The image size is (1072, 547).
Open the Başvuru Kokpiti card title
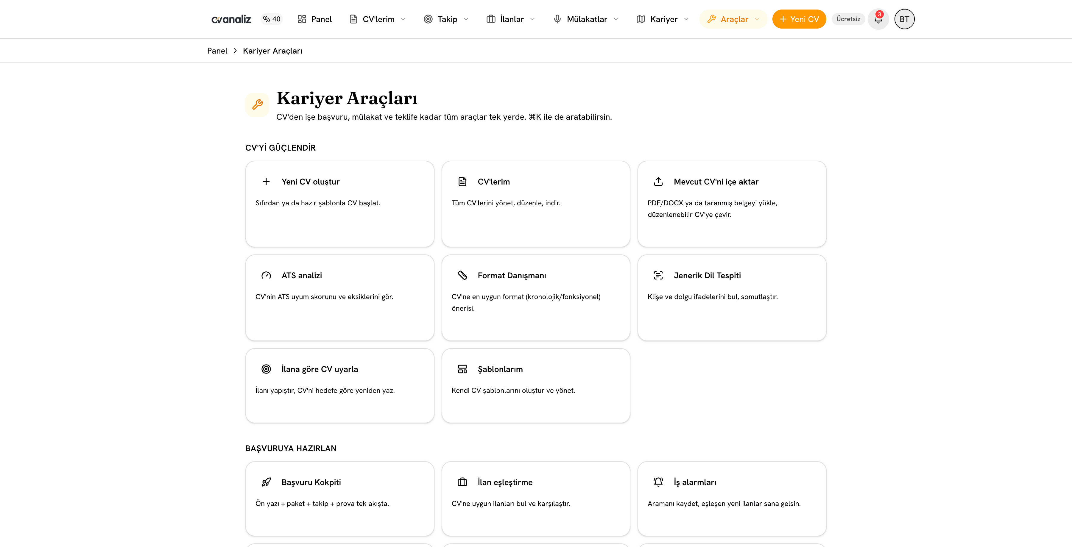(311, 482)
